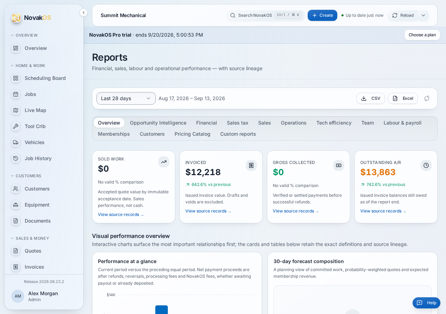The height and width of the screenshot is (314, 446).
Task: Open Documents sidebar icon
Action: click(x=16, y=221)
